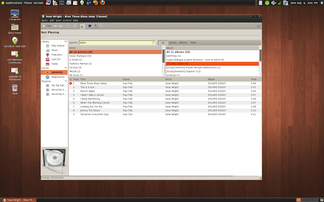Toggle repeat mode in toolbar
324x202 pixels.
(68, 26)
